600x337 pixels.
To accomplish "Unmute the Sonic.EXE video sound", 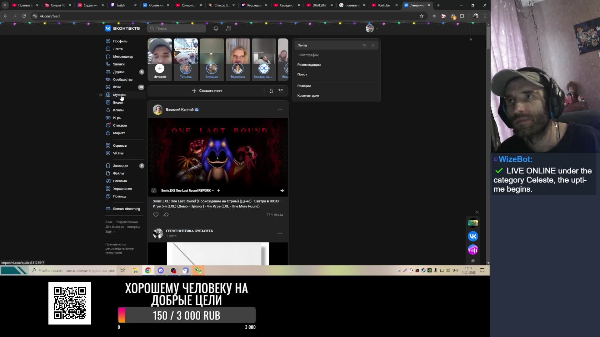I will tap(282, 191).
